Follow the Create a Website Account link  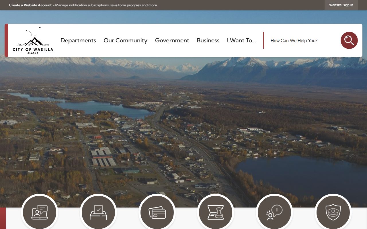[30, 5]
